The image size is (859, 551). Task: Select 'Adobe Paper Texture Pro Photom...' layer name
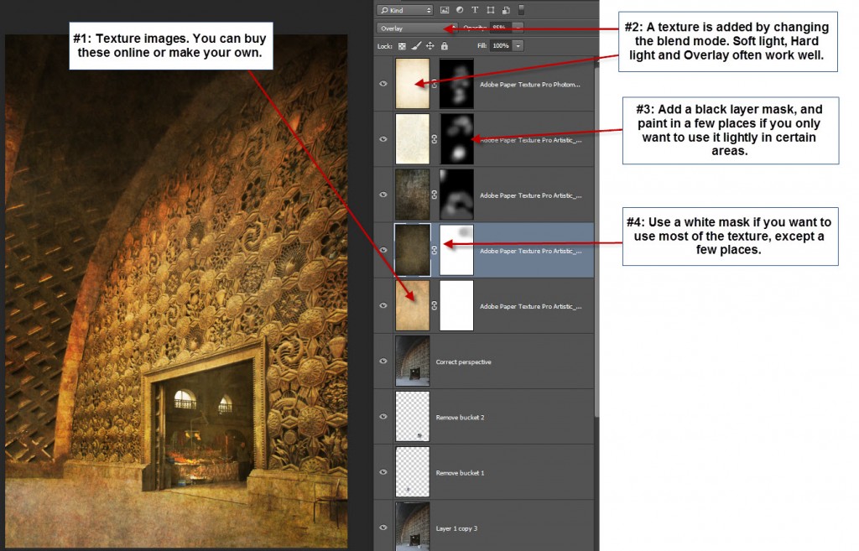click(530, 85)
